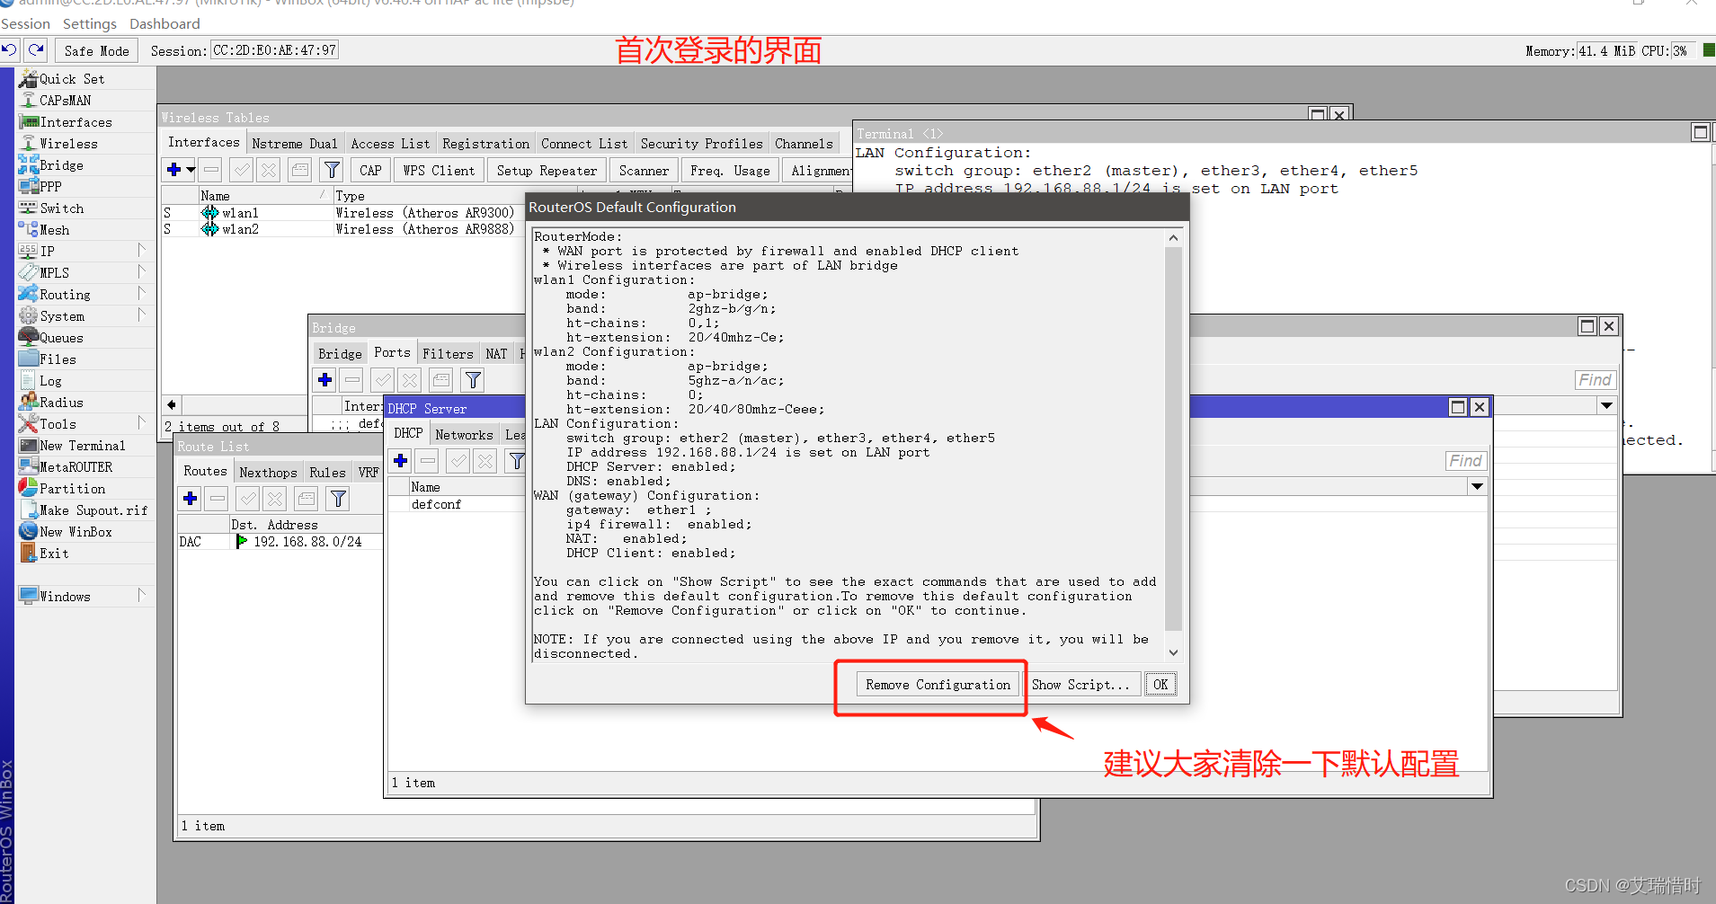Open Mesh from sidebar
The image size is (1716, 904).
point(54,230)
